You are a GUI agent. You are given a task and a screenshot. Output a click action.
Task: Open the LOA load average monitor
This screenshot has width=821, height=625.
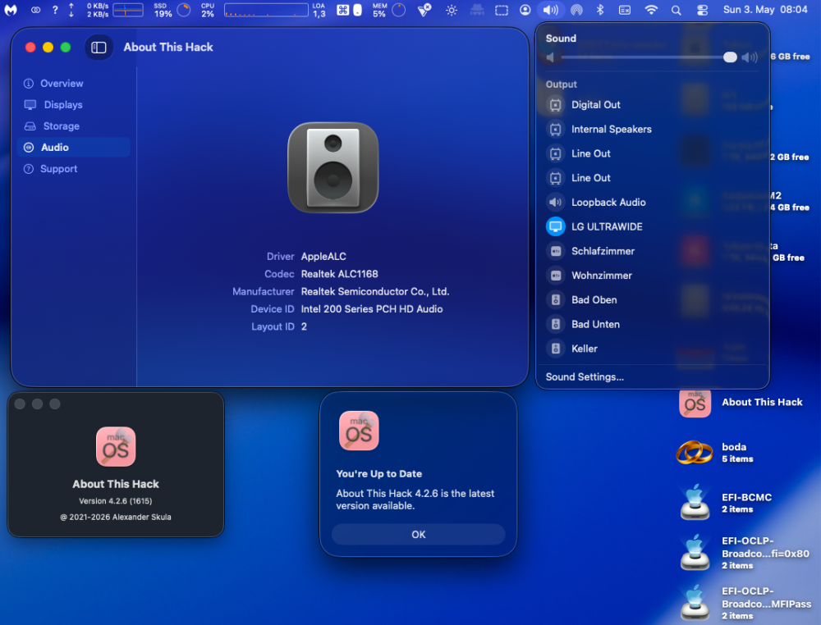pyautogui.click(x=319, y=10)
